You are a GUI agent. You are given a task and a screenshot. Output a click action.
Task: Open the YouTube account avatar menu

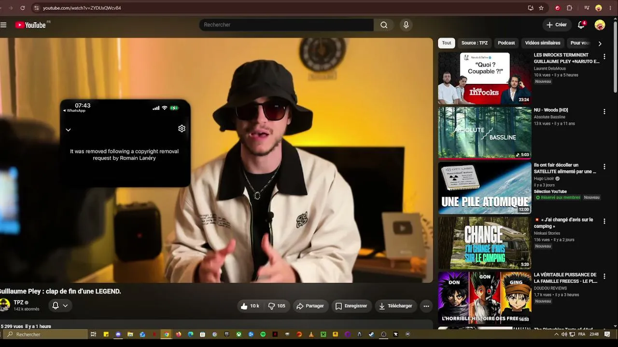[x=600, y=25]
